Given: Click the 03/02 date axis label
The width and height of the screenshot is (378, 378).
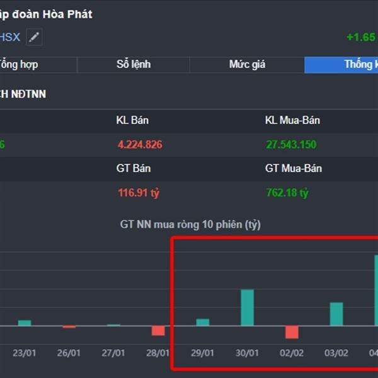Looking at the screenshot, I should coord(336,353).
